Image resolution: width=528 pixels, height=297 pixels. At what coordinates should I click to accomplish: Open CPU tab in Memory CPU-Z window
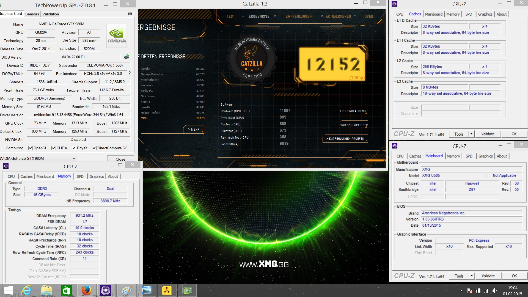(x=11, y=177)
